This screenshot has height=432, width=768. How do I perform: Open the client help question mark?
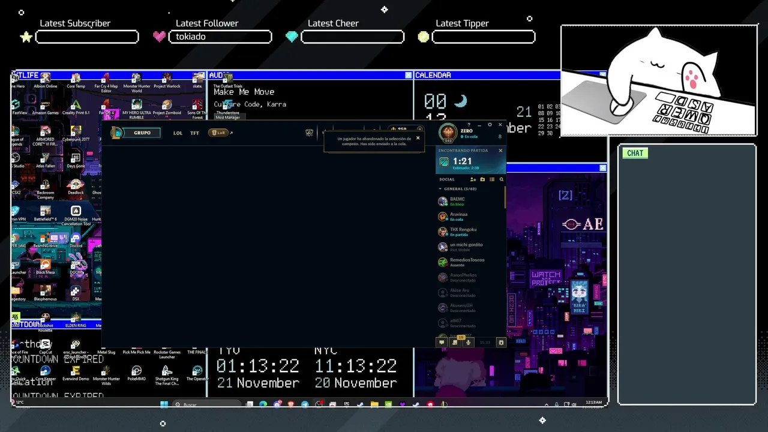(x=469, y=125)
